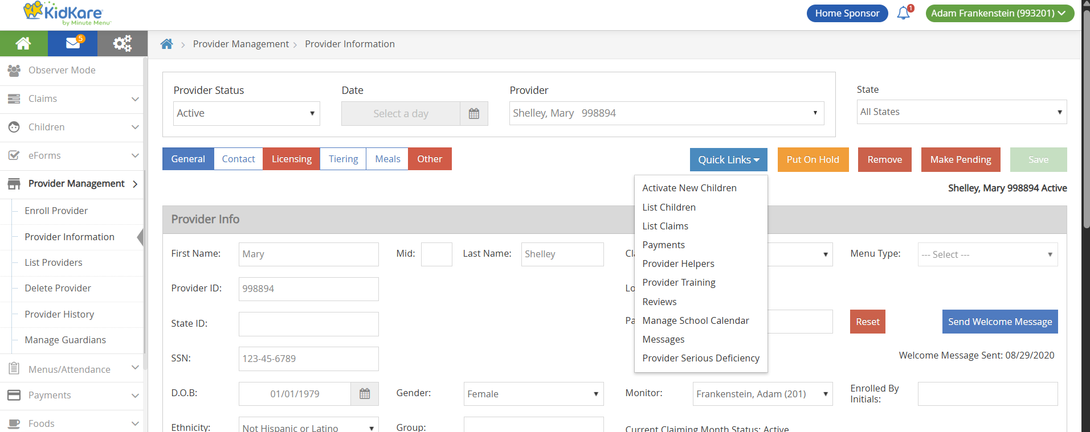This screenshot has width=1090, height=432.
Task: Click the State ID input field
Action: [308, 324]
